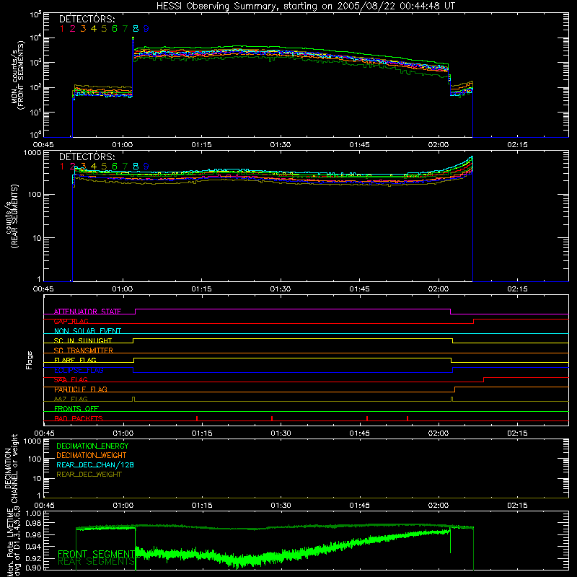Click DETECTORS: label in rear segments panel
The height and width of the screenshot is (577, 577).
(87, 157)
